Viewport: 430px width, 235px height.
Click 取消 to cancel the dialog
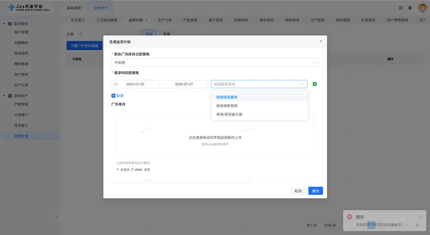coord(298,191)
